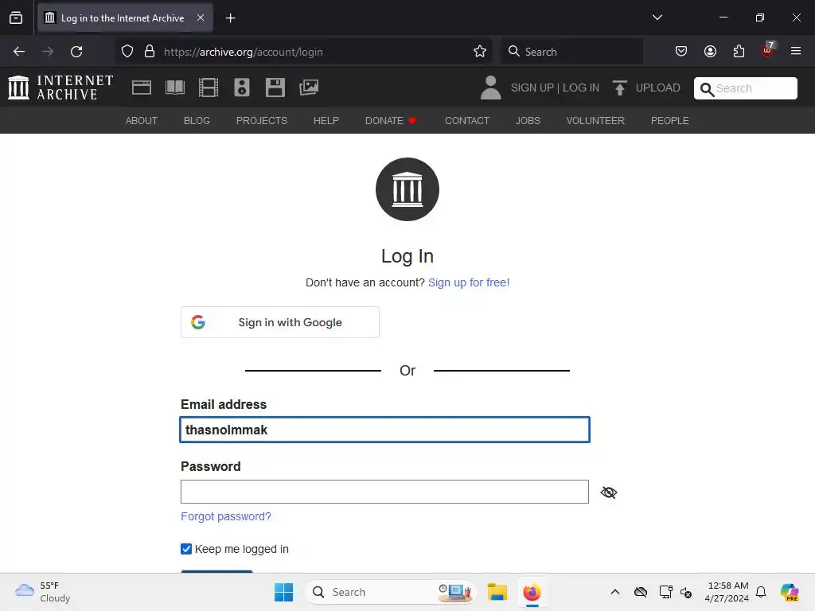Open the PROJECTS menu item
This screenshot has height=611, width=815.
(261, 121)
